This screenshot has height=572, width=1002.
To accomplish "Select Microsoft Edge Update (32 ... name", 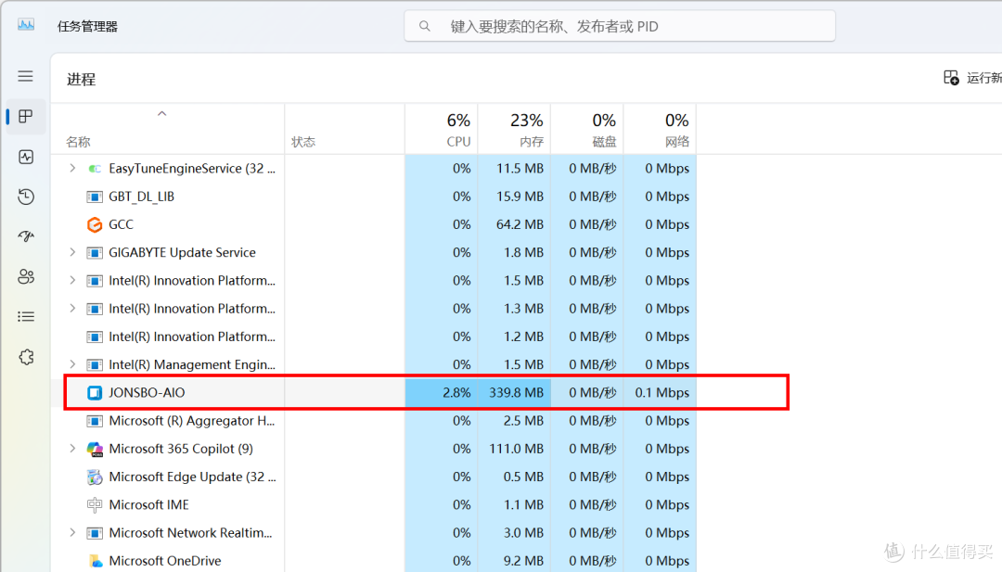I will 192,477.
